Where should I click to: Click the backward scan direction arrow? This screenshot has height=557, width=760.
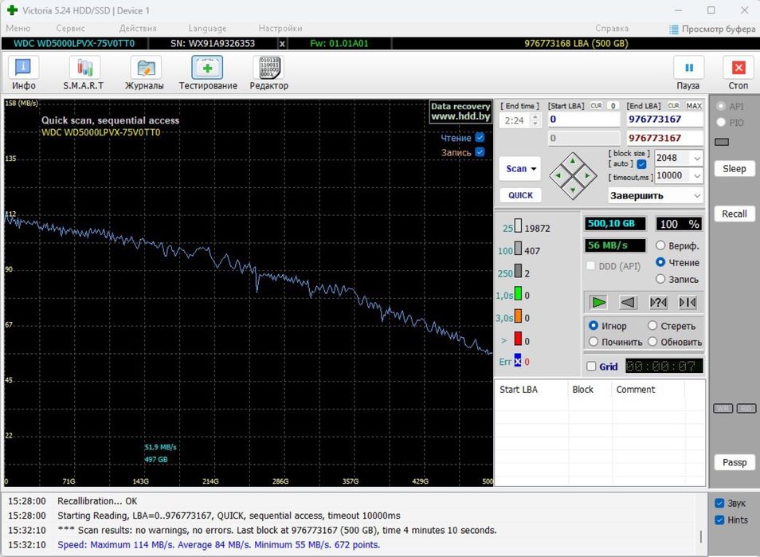629,302
